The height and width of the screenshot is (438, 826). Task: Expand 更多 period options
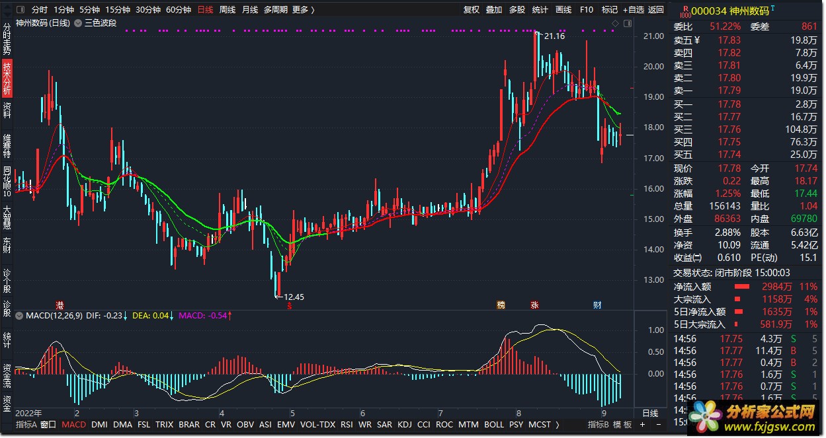[303, 10]
